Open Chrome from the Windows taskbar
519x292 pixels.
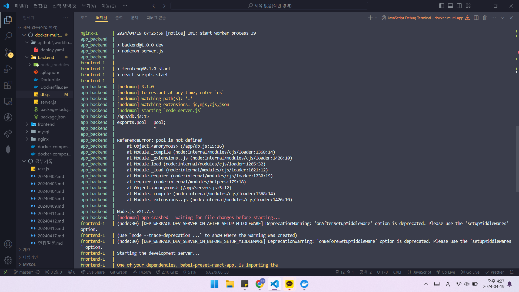[x=260, y=284]
